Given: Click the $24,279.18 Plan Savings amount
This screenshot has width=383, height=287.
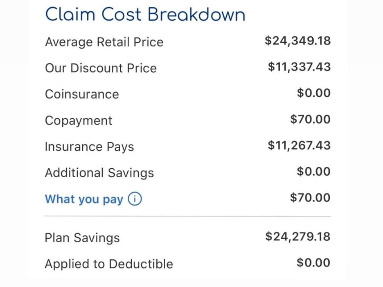Looking at the screenshot, I should pyautogui.click(x=297, y=237).
